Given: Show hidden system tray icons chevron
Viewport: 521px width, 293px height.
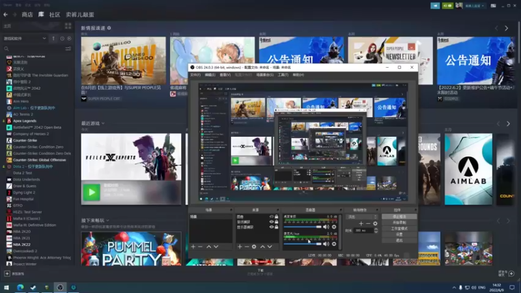Looking at the screenshot, I should (x=454, y=288).
